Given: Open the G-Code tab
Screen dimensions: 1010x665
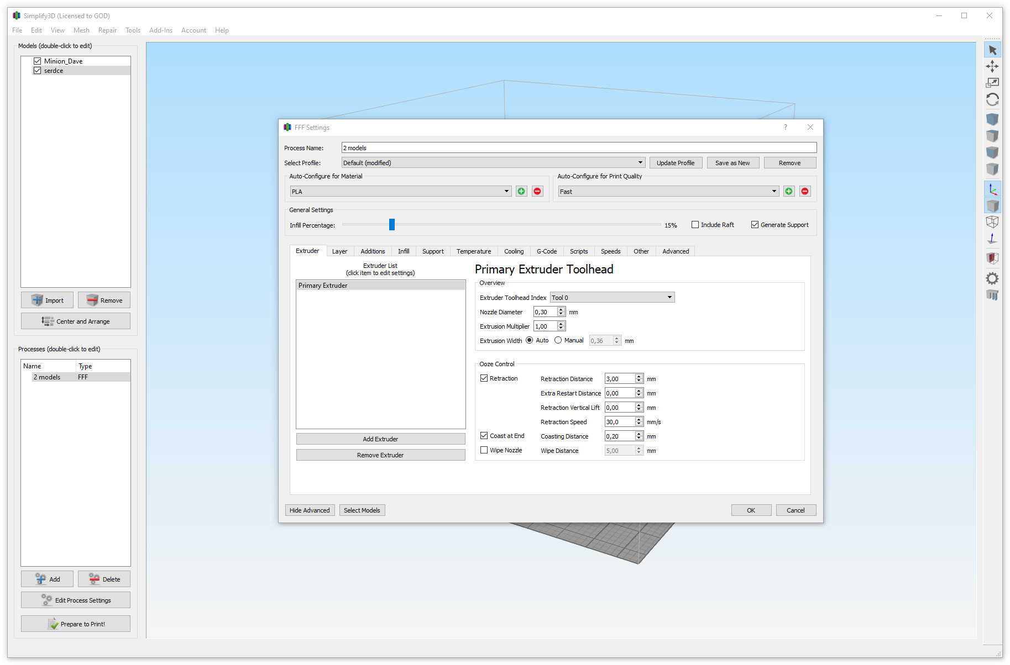Looking at the screenshot, I should 547,251.
